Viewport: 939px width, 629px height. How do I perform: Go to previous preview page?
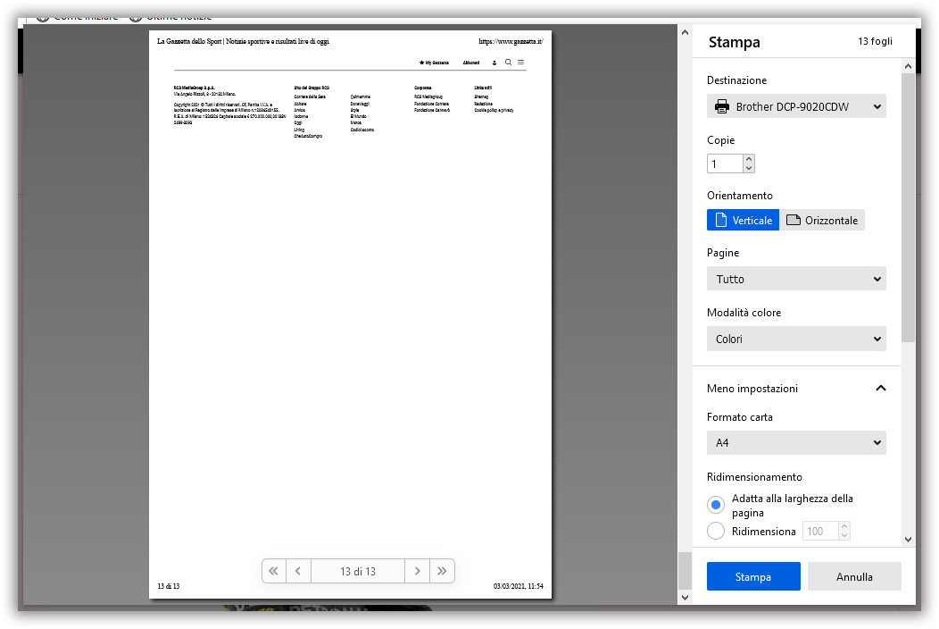[x=298, y=571]
